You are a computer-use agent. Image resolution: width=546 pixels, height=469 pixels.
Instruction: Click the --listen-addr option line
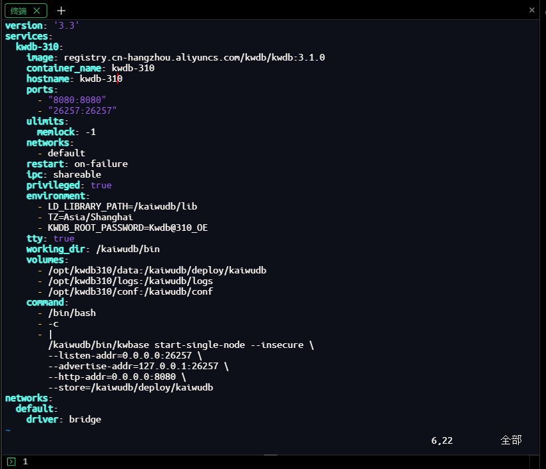click(125, 356)
